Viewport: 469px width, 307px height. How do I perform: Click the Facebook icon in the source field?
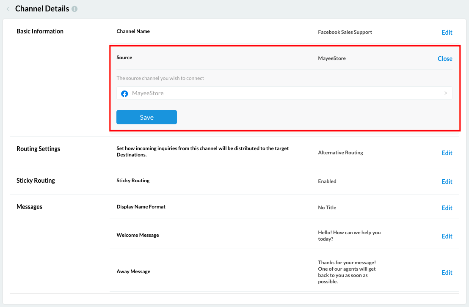[x=124, y=93]
